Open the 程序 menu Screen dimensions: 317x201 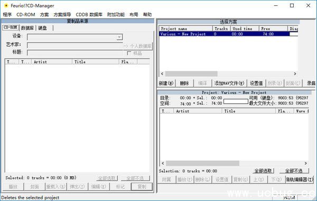[x=7, y=15]
